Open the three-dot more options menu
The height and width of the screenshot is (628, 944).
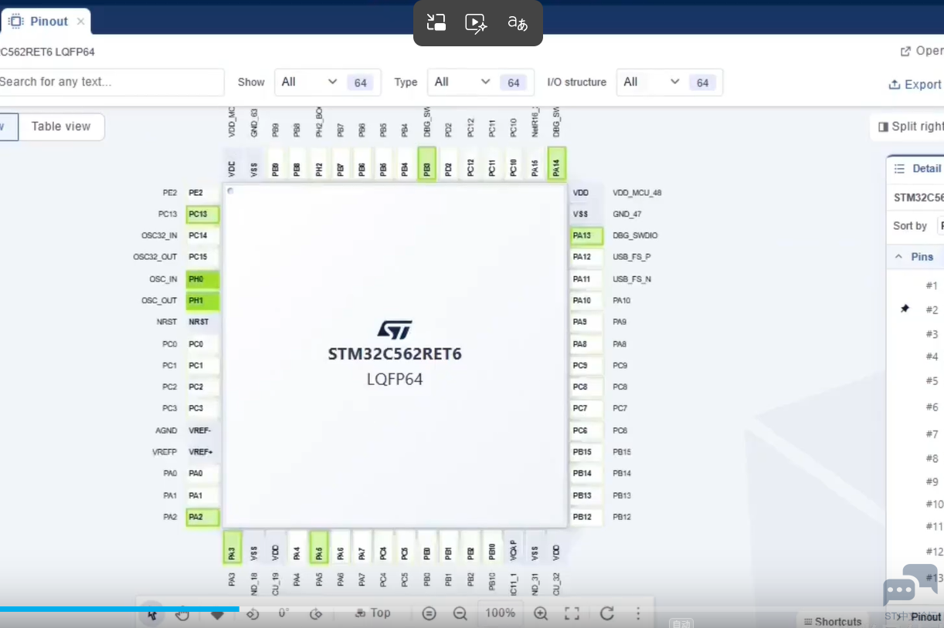(638, 613)
